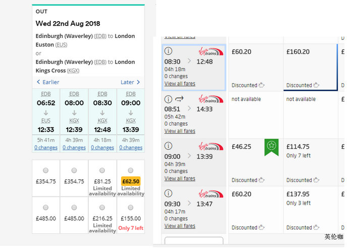Select the £62.50 fare radio button
The width and height of the screenshot is (353, 248).
tap(131, 170)
